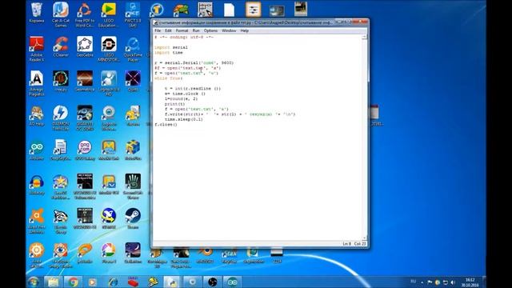512x288 pixels.
Task: Open the volume control in tray
Action: pyautogui.click(x=453, y=282)
